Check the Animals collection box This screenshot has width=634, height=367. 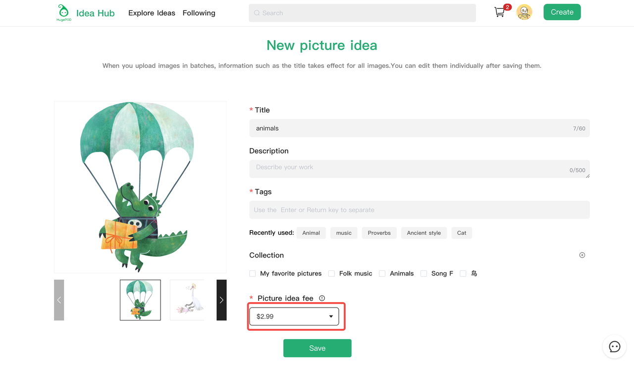point(382,273)
